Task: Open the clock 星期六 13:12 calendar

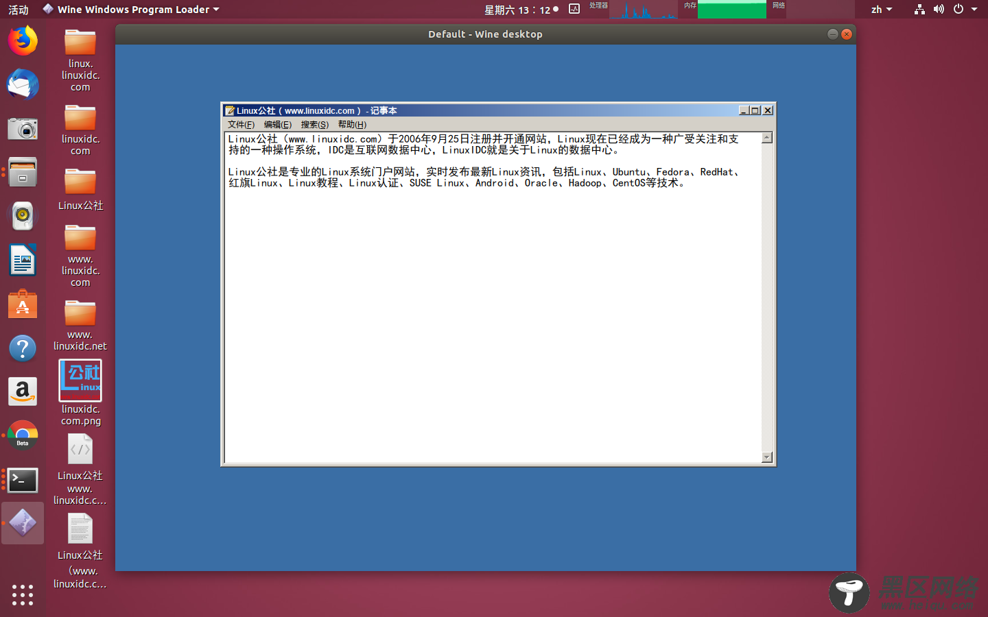Action: coord(521,10)
